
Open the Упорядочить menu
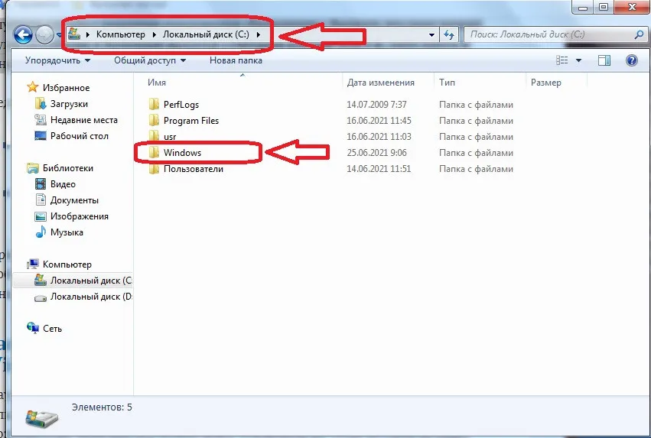tap(57, 60)
